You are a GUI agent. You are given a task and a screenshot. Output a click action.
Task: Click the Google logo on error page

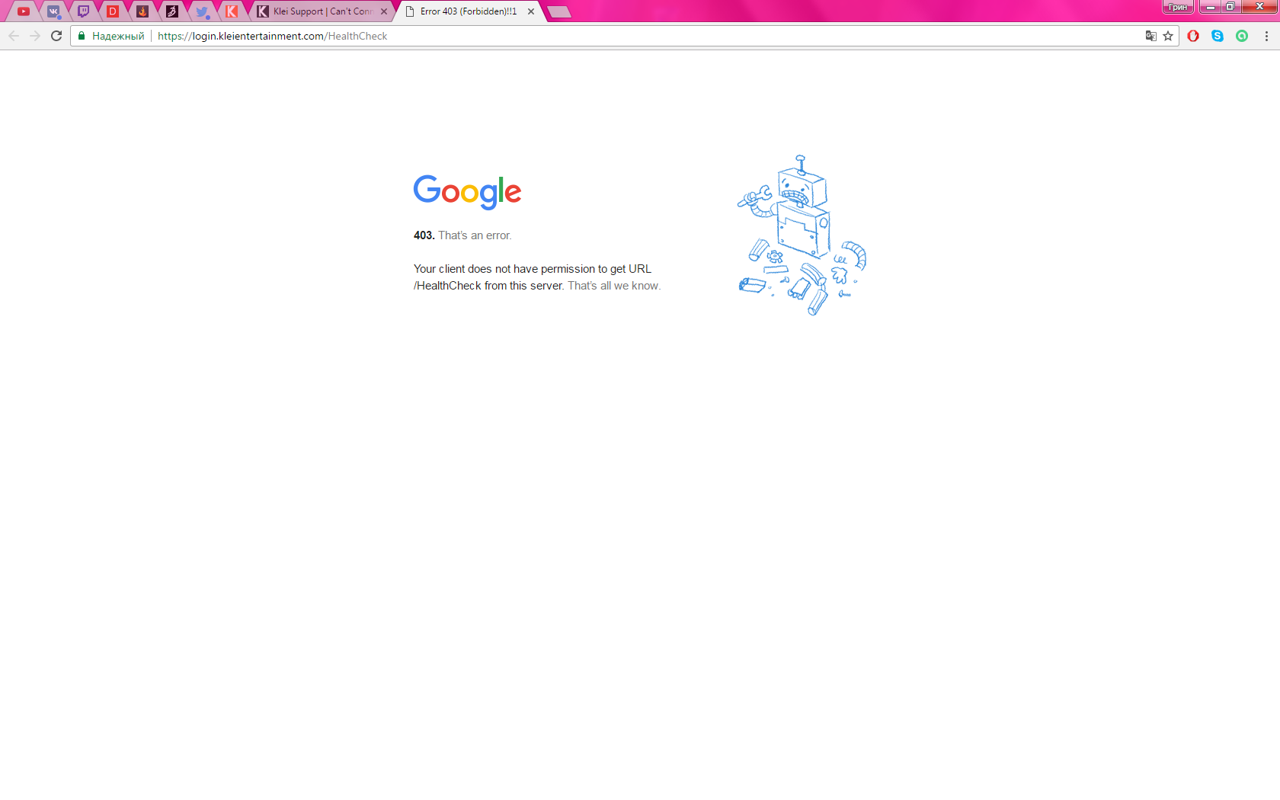pos(467,192)
